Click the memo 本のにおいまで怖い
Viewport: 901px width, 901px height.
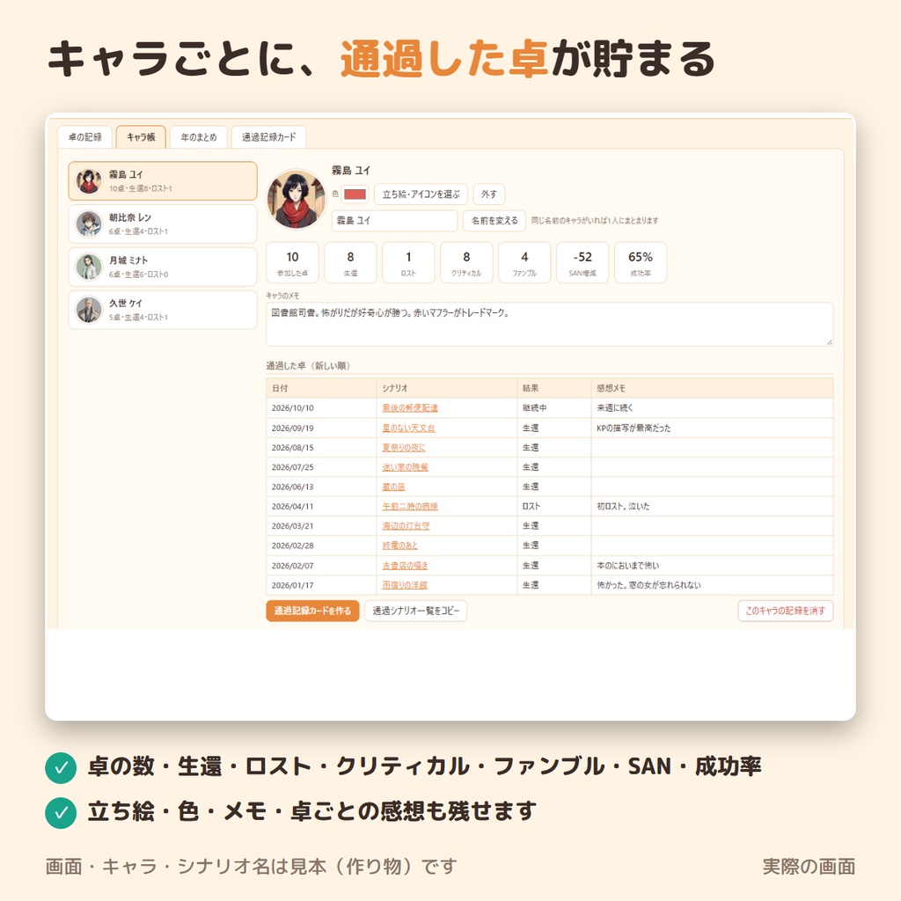tap(627, 566)
